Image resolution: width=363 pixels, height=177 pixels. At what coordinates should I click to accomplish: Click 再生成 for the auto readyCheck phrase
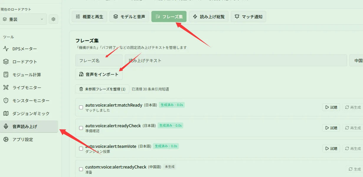(353, 128)
